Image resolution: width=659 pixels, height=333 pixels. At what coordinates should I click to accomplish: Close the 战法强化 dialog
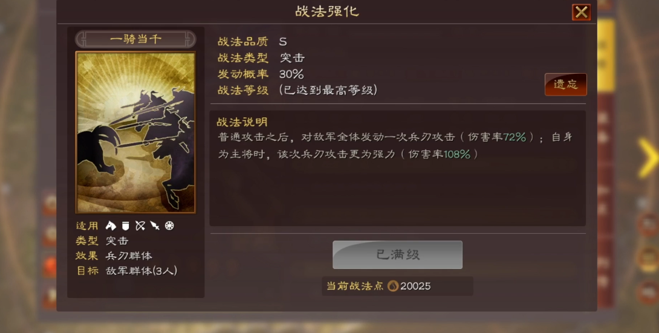pos(581,12)
